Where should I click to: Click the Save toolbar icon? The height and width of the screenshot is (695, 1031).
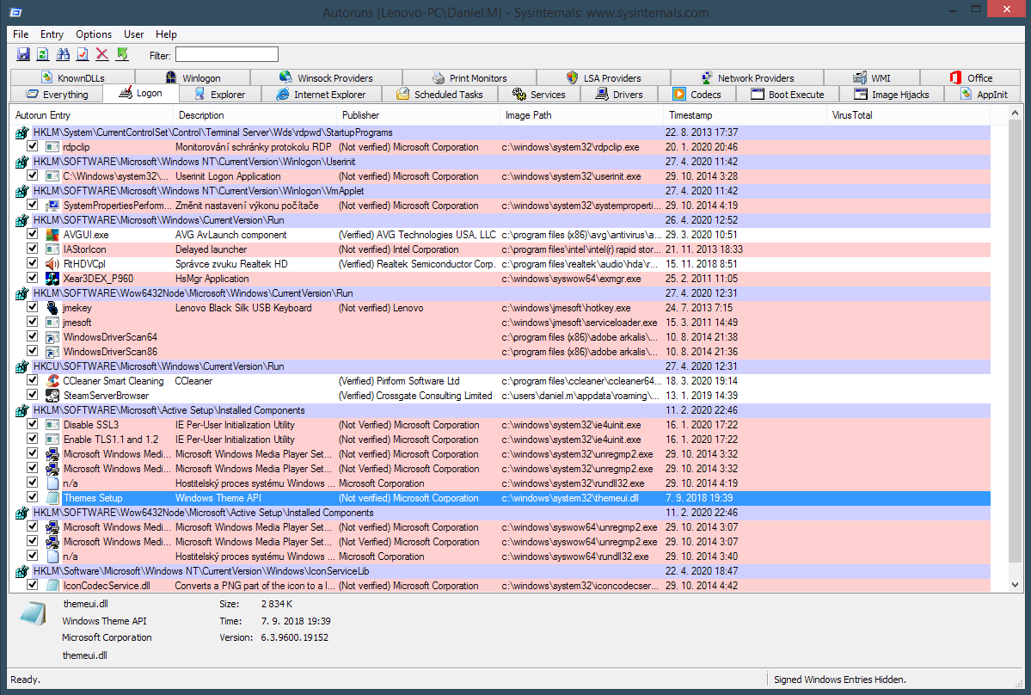tap(23, 55)
